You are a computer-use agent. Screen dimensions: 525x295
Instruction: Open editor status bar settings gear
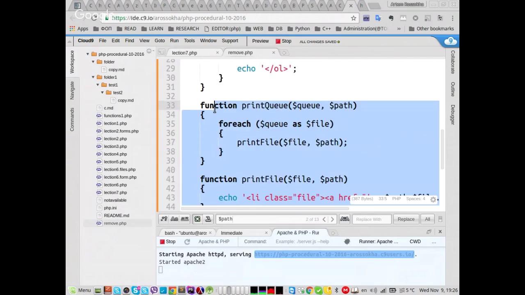pos(433,200)
